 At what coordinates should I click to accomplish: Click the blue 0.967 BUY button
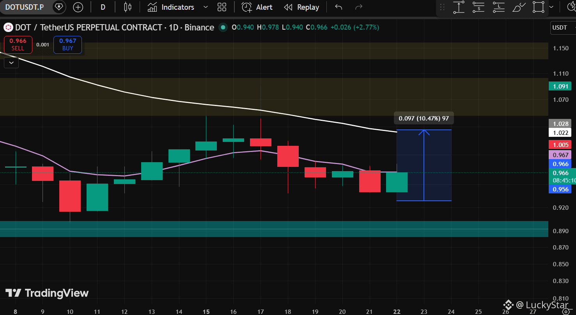pyautogui.click(x=67, y=44)
